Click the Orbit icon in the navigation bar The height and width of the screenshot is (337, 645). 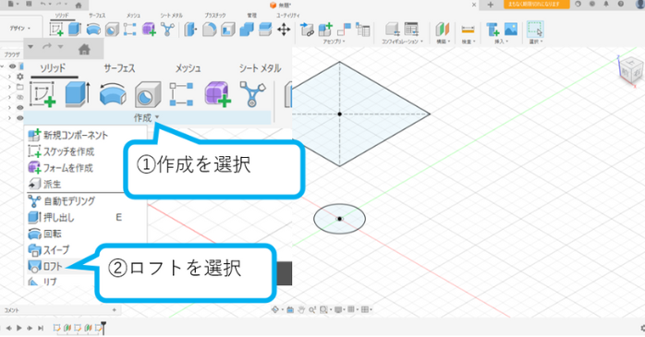coord(275,309)
